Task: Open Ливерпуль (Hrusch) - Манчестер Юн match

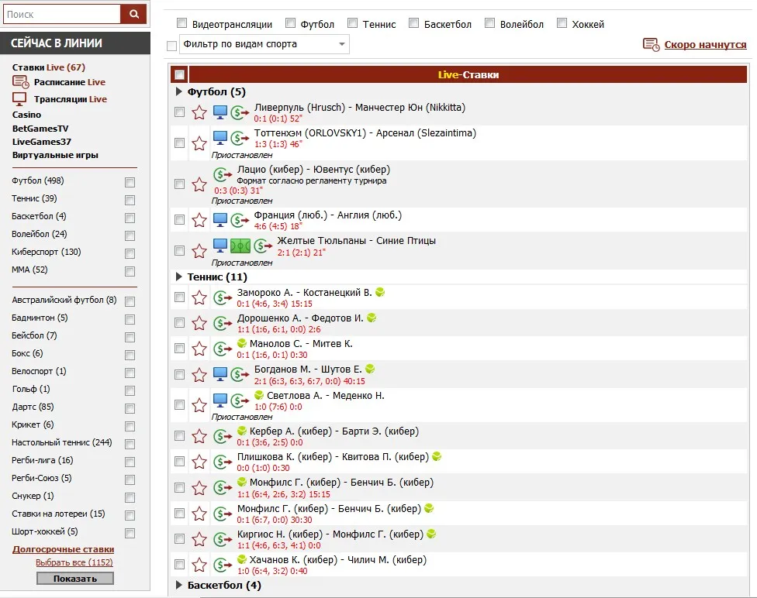Action: pyautogui.click(x=359, y=107)
